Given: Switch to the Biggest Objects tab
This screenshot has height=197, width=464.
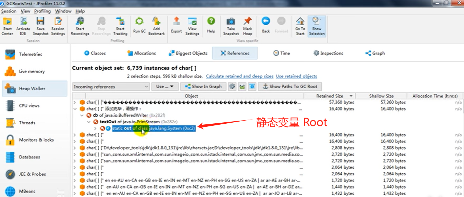Looking at the screenshot, I should click(188, 53).
